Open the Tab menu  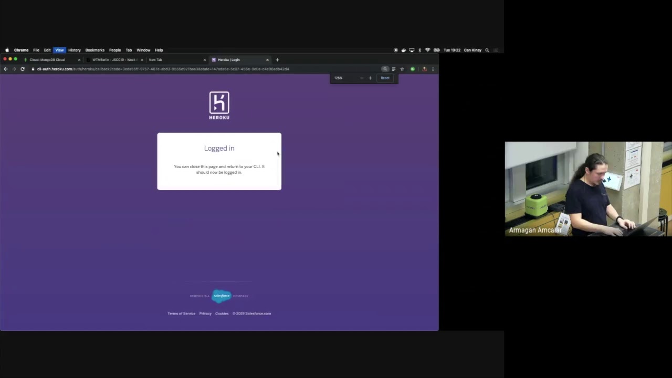pos(129,50)
